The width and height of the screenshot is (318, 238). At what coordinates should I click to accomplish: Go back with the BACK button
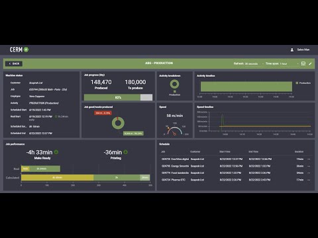[14, 63]
